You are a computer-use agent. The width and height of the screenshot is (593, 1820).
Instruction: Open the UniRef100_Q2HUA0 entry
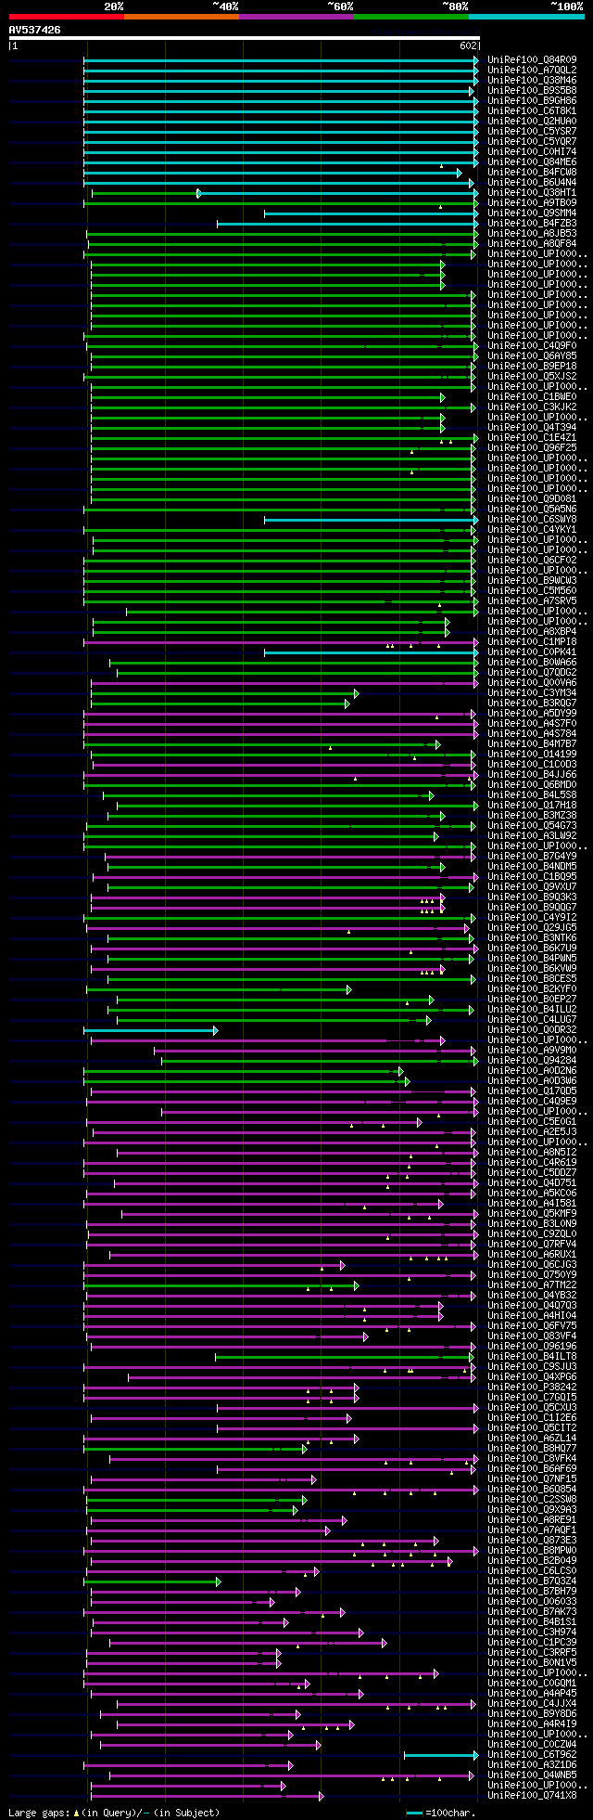pos(532,122)
